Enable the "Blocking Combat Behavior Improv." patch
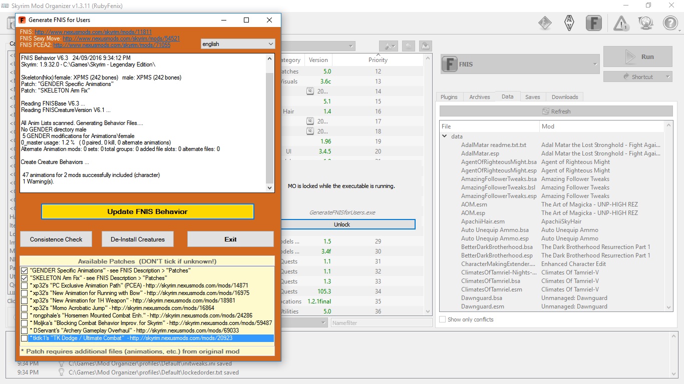Viewport: 684px width, 384px height. [25, 323]
